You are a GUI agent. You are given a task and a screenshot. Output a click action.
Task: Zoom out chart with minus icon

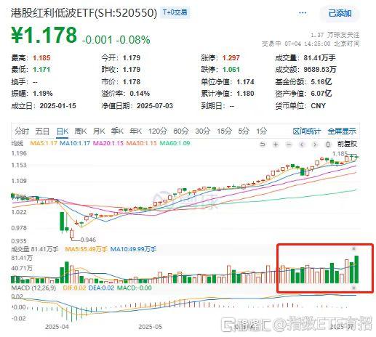[x=289, y=145]
